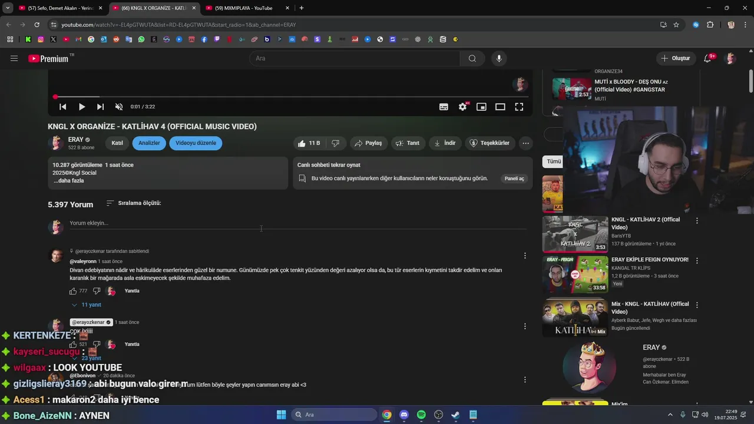
Task: Download the video with İndir
Action: coord(445,143)
